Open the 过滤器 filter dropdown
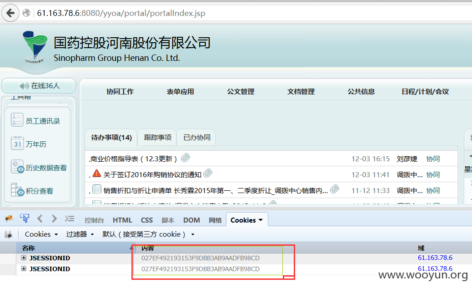 tap(80, 234)
